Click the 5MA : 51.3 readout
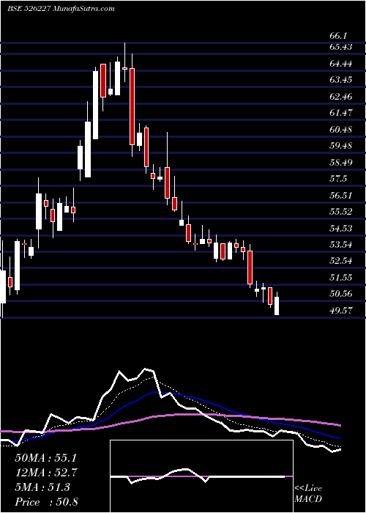The width and height of the screenshot is (366, 513). tap(42, 487)
